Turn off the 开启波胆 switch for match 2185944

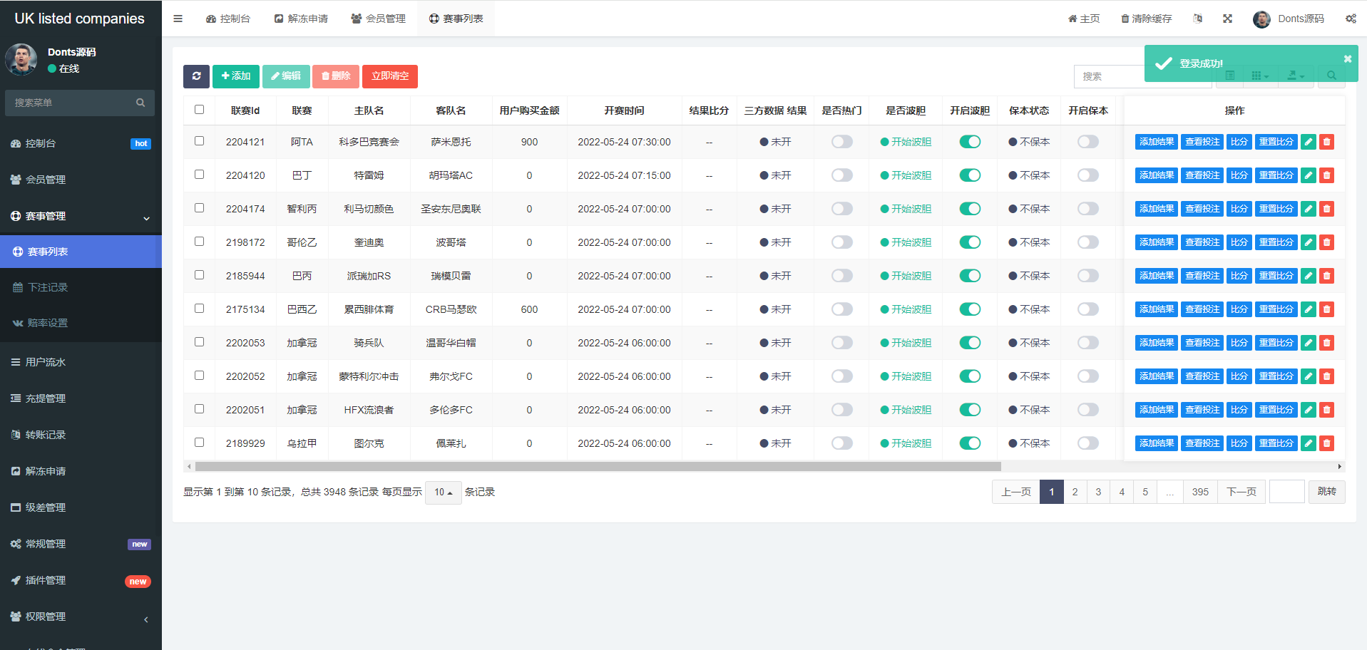[970, 276]
